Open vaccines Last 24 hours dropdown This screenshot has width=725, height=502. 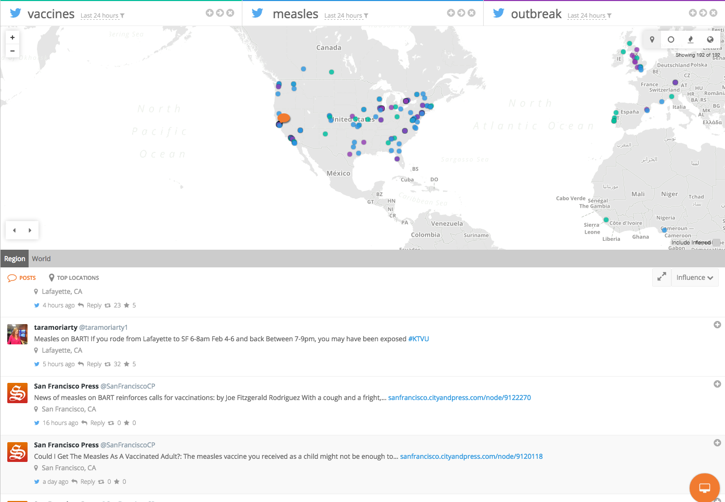pyautogui.click(x=102, y=16)
